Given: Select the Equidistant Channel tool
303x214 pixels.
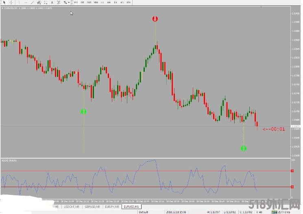Looking at the screenshot, I should [39, 2].
